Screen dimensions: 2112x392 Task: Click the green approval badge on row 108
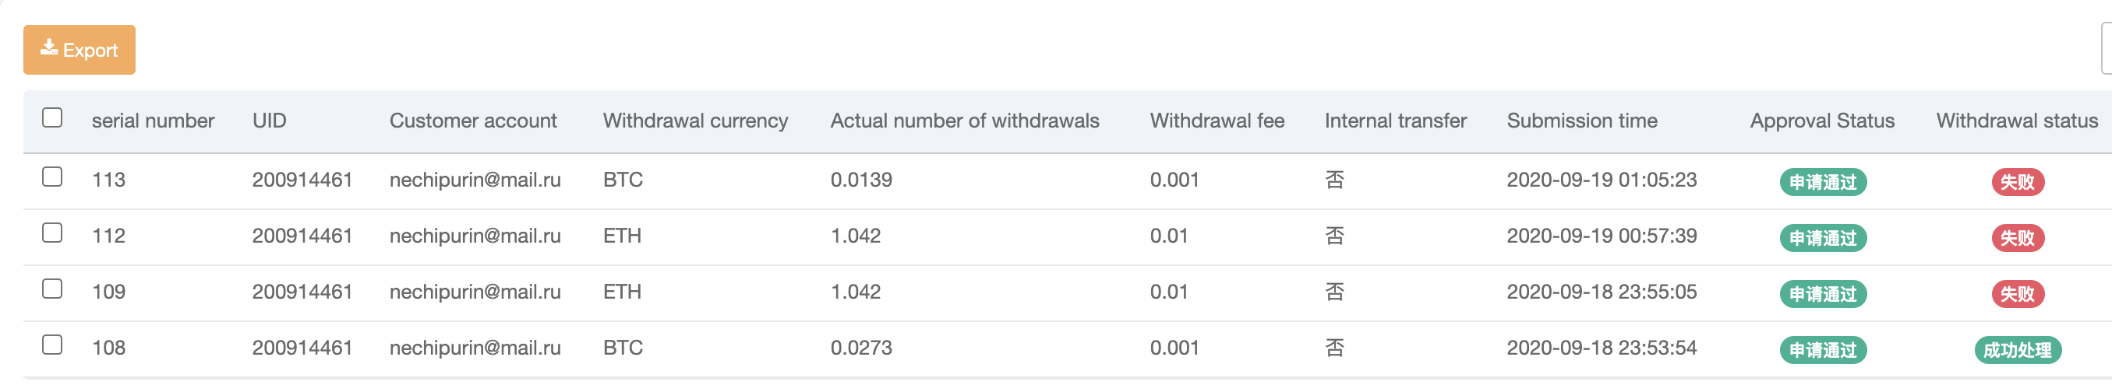tap(1823, 350)
